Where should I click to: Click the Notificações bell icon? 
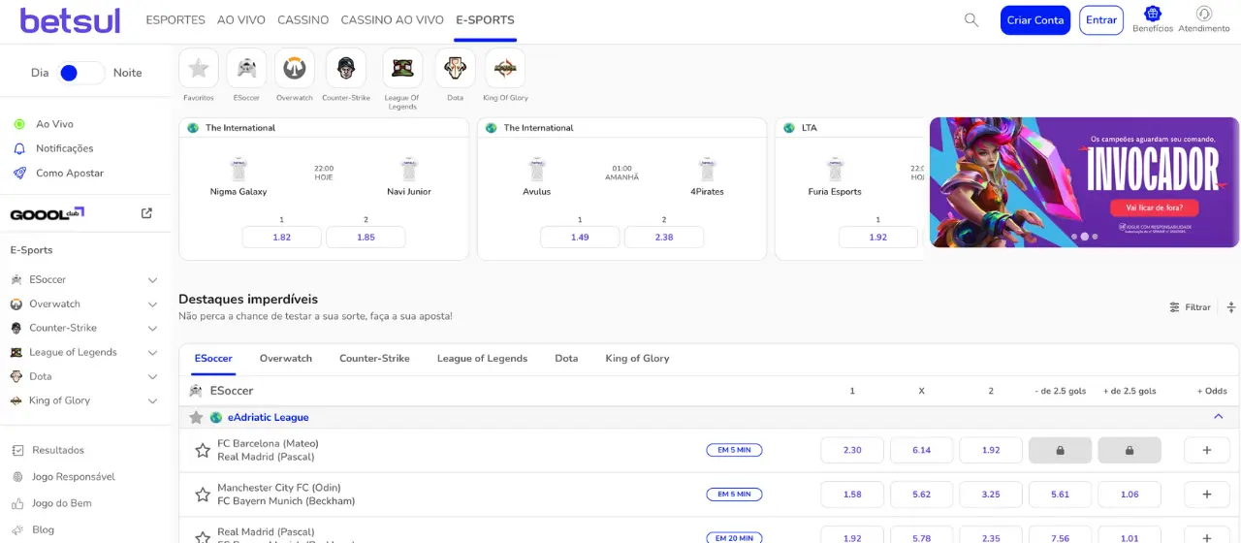click(19, 148)
